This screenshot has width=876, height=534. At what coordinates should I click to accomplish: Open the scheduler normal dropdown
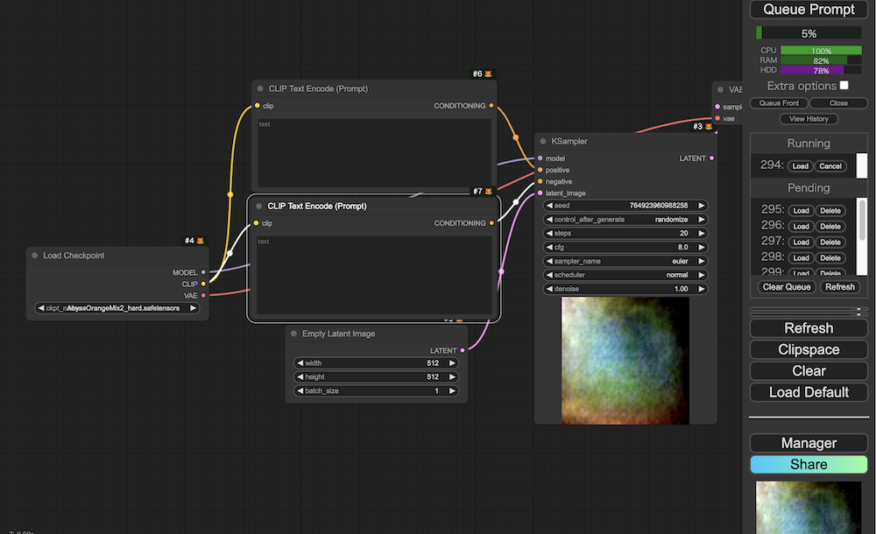click(x=625, y=275)
